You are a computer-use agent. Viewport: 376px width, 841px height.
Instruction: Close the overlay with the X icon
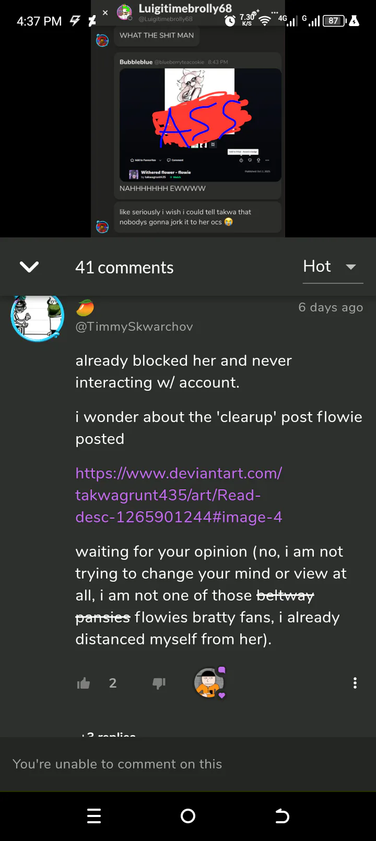(x=105, y=12)
